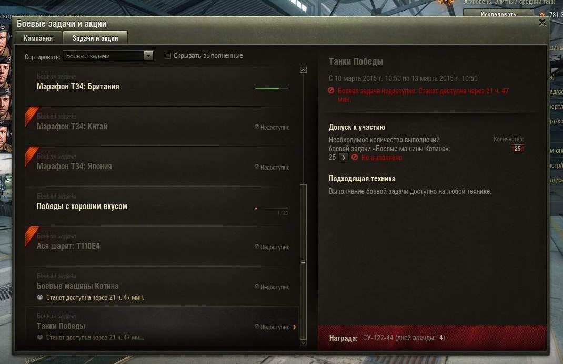This screenshot has height=364, width=563.
Task: Click orange ribbon marker on Марафон Т34: Китай
Action: tap(32, 116)
